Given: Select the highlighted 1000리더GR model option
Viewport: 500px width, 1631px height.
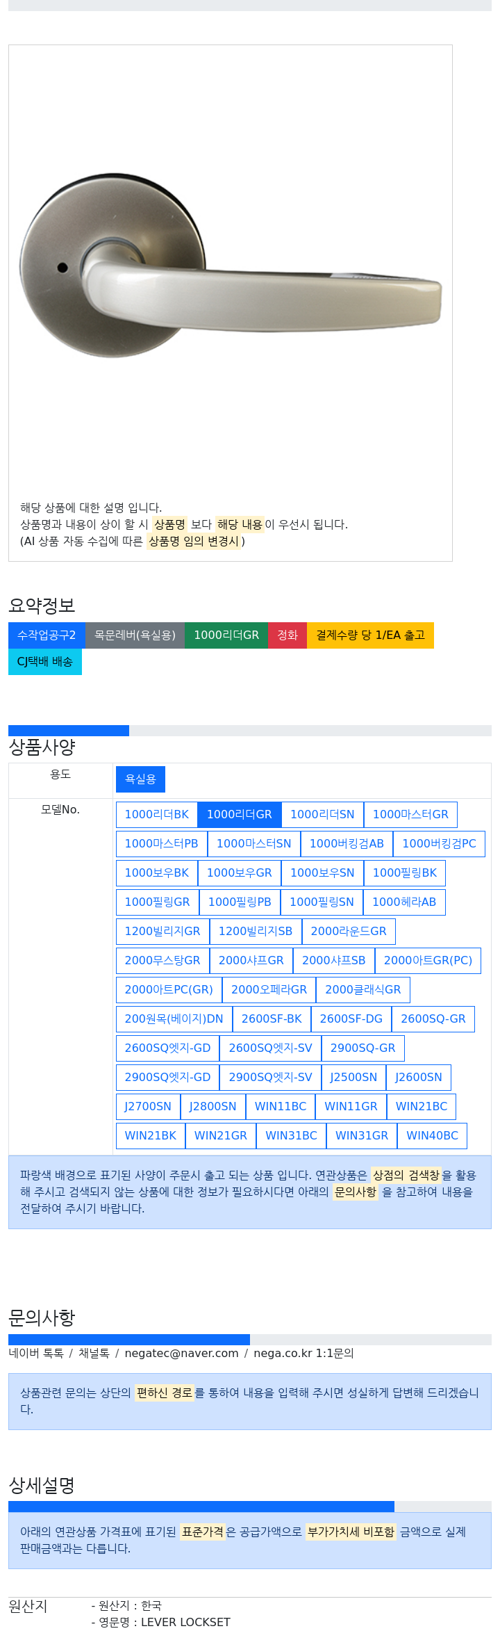Looking at the screenshot, I should 240,815.
